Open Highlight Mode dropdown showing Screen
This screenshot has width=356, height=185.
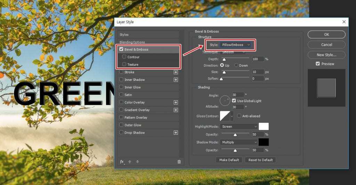tap(239, 126)
